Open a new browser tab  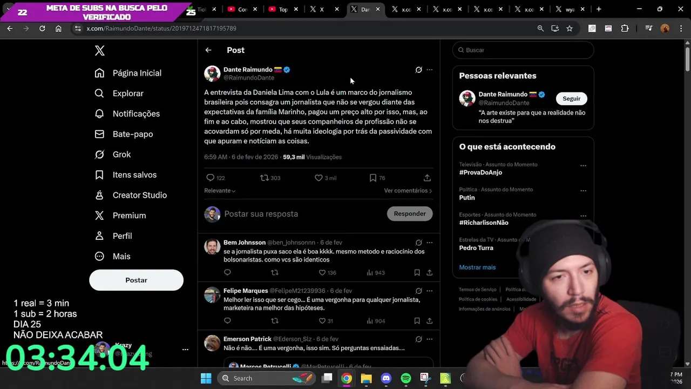pos(599,9)
